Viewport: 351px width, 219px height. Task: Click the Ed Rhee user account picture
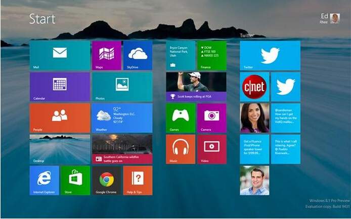335,19
